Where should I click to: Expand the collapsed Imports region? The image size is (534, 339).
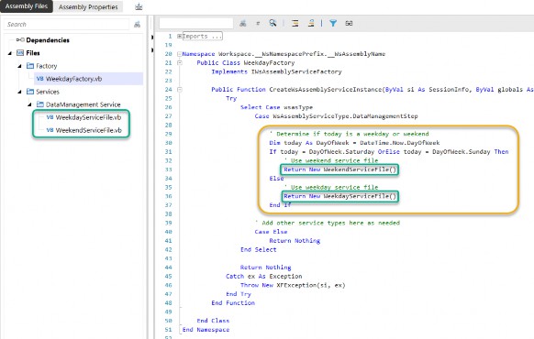179,36
